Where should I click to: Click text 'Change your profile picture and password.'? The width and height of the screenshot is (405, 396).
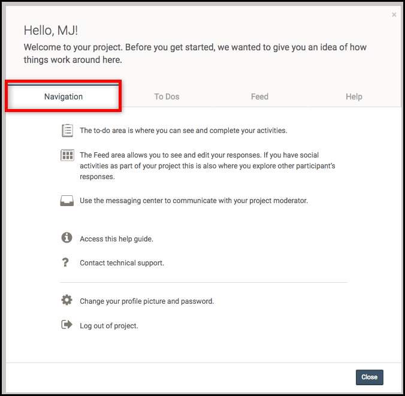[147, 301]
